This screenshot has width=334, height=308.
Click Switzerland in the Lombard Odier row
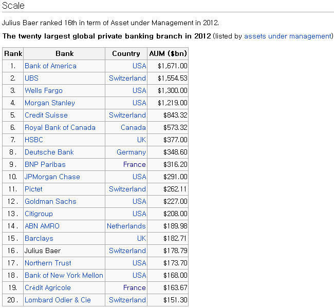click(x=127, y=300)
